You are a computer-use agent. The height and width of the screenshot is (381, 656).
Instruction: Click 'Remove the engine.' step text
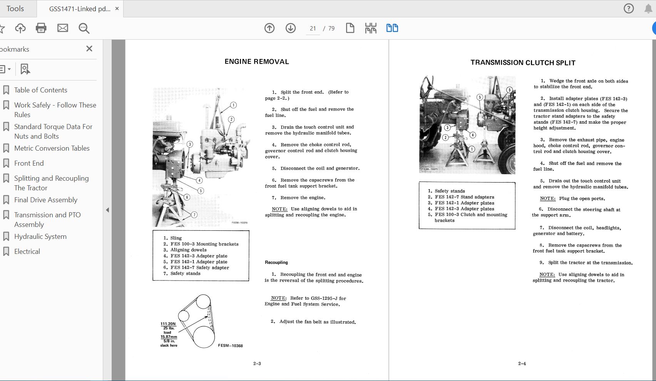(303, 198)
